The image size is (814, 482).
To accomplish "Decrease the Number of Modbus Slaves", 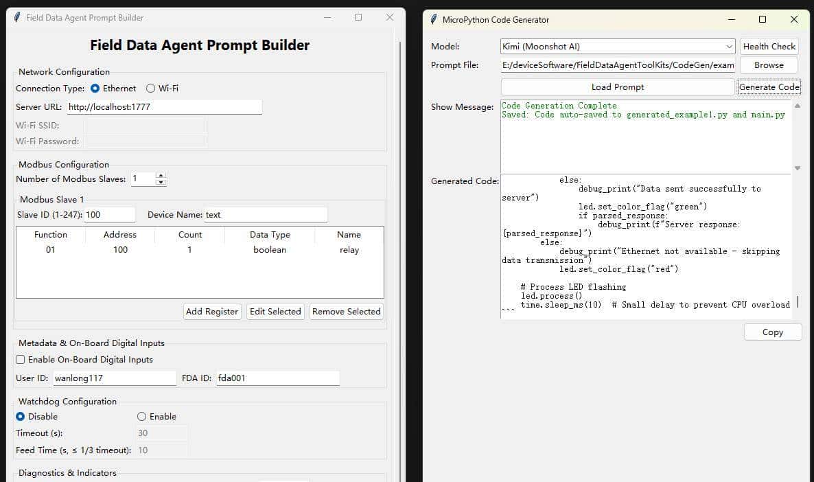I will coord(161,183).
